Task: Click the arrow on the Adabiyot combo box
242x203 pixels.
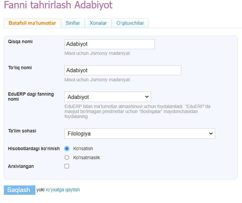Action: (146, 97)
